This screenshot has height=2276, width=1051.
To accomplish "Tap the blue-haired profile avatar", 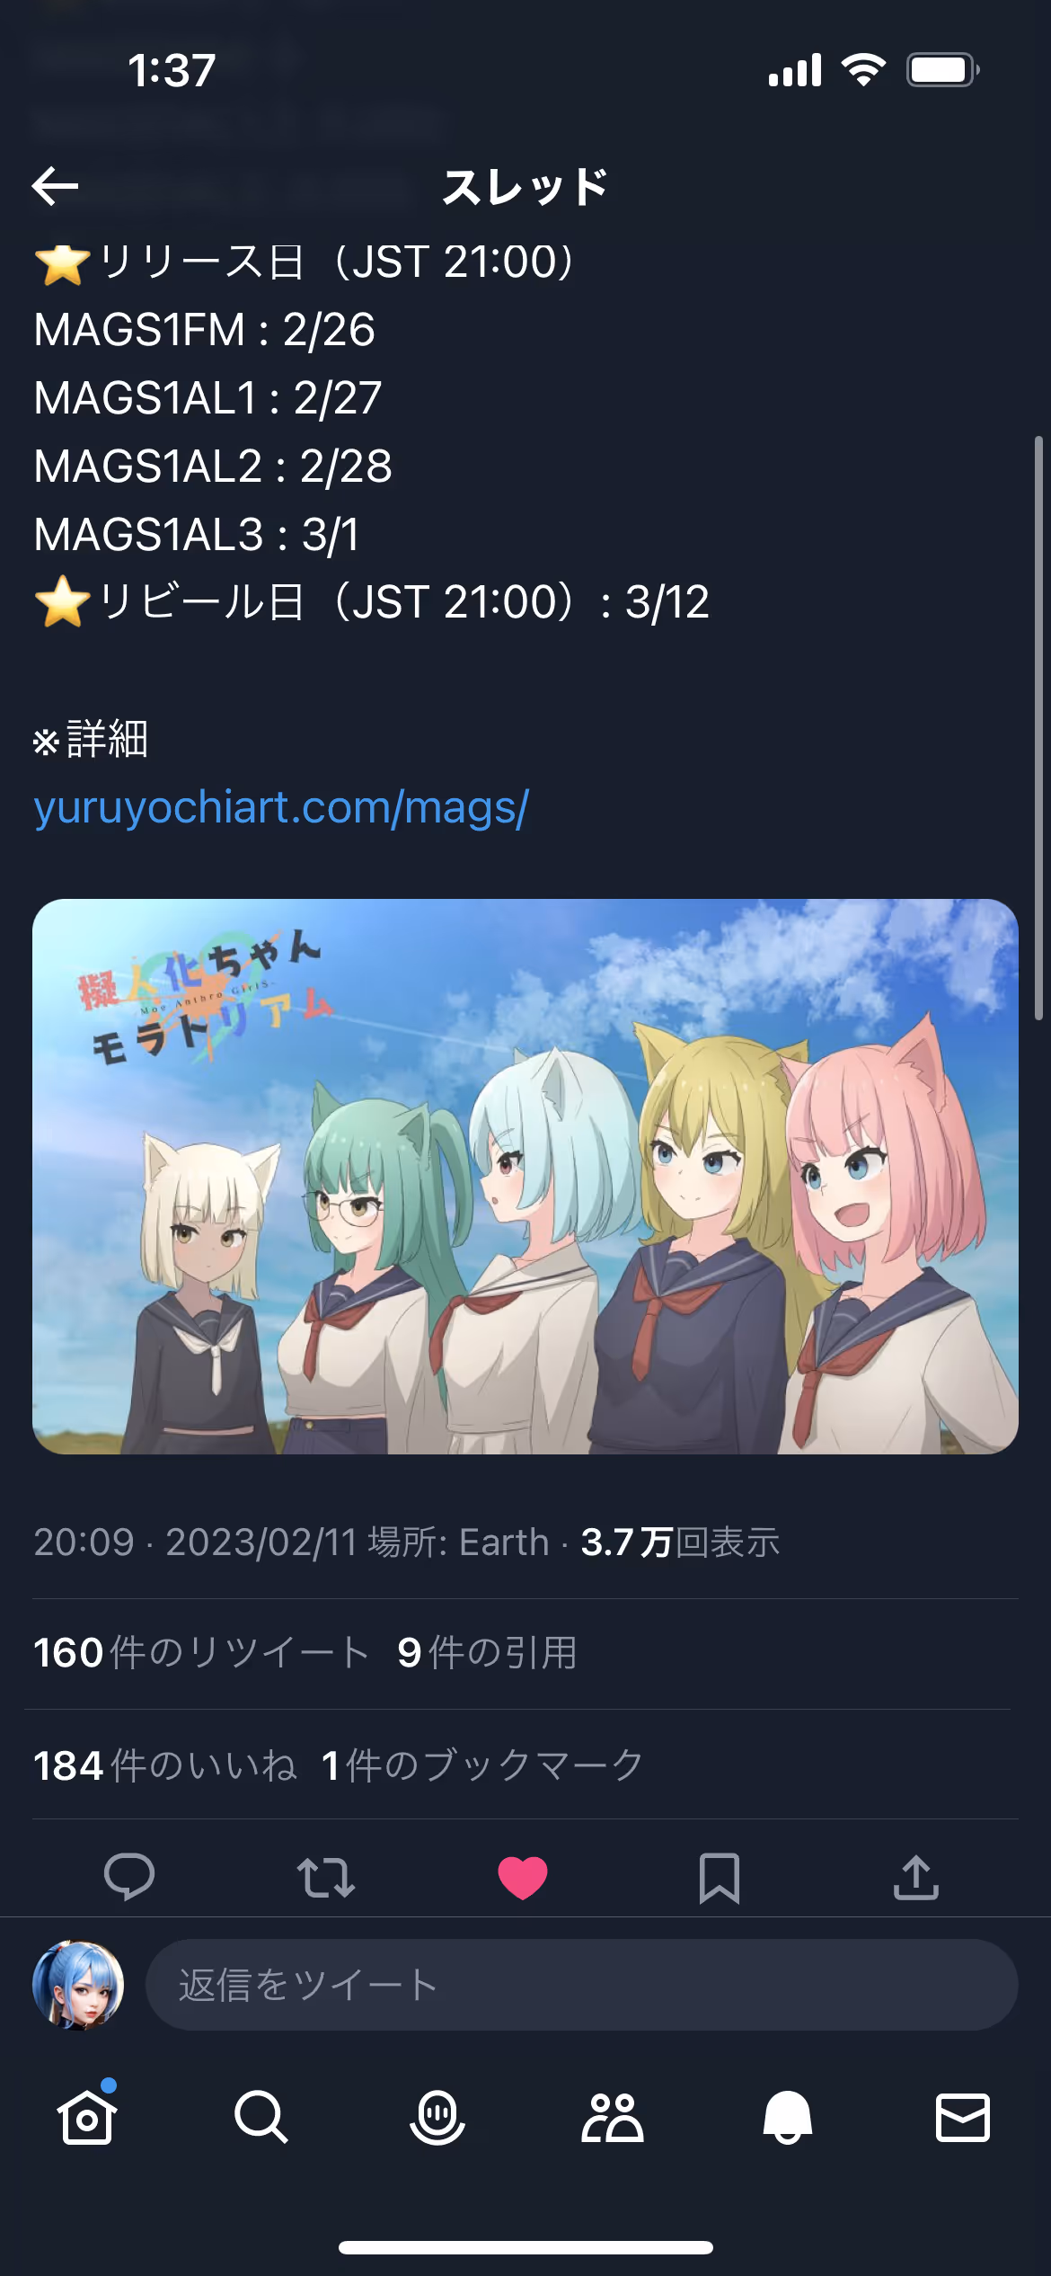I will [78, 1985].
